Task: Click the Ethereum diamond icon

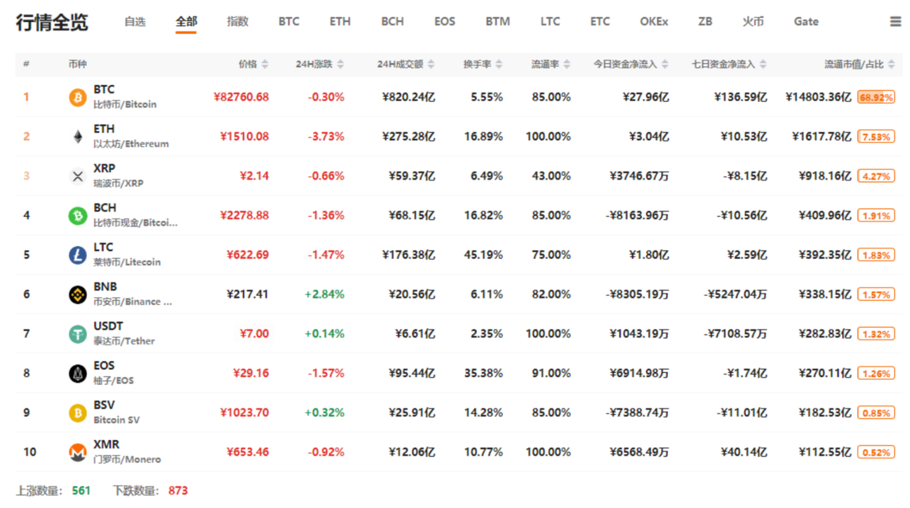Action: 77,137
